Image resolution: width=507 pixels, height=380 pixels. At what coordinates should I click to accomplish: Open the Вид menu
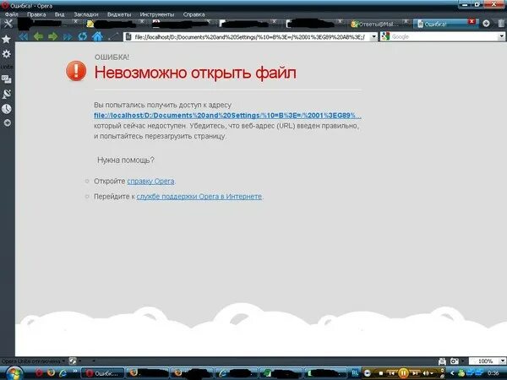[59, 14]
